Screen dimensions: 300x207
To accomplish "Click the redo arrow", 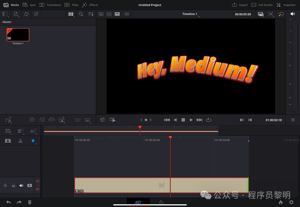I will click(x=19, y=202).
